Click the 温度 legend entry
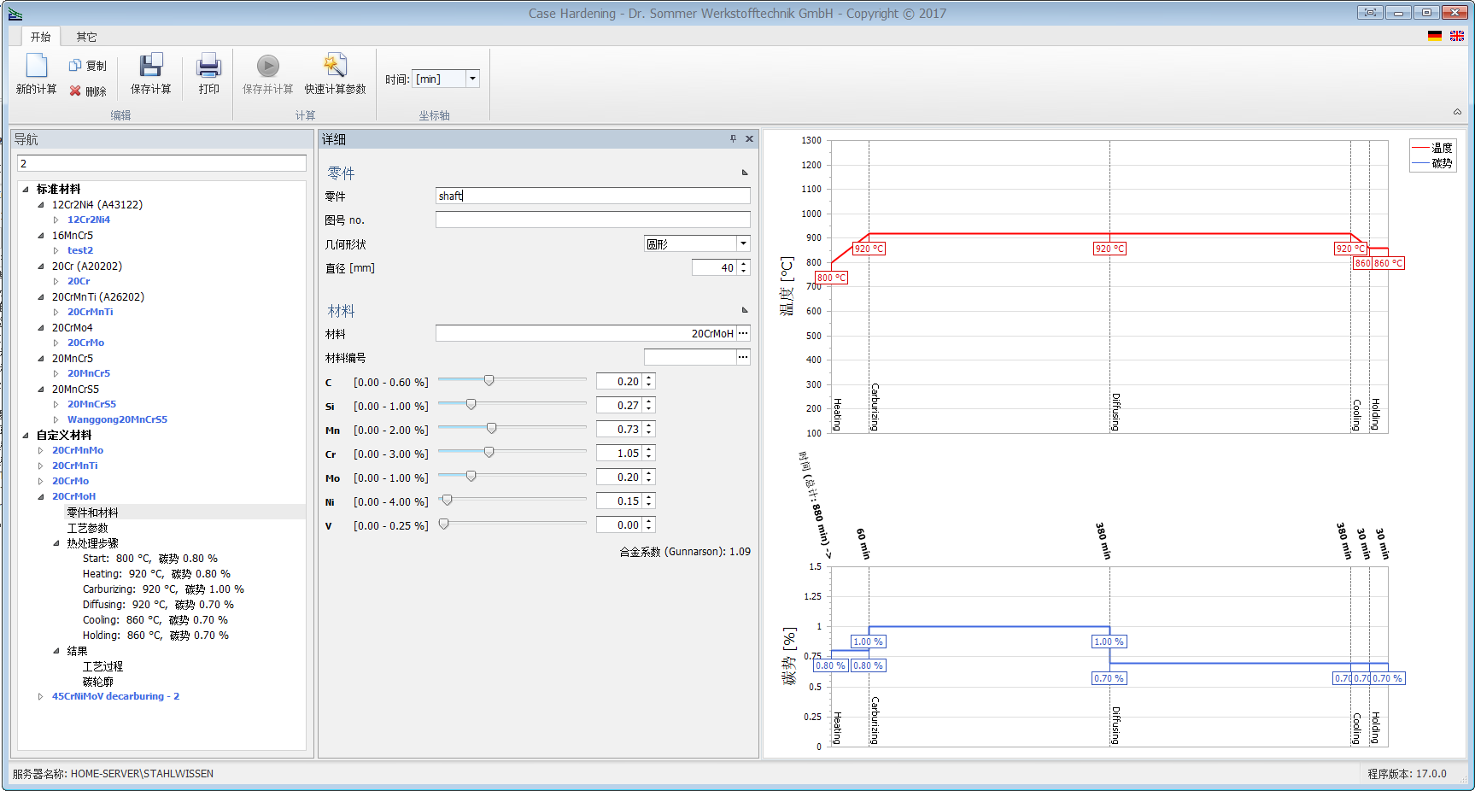Image resolution: width=1475 pixels, height=791 pixels. pos(1432,148)
